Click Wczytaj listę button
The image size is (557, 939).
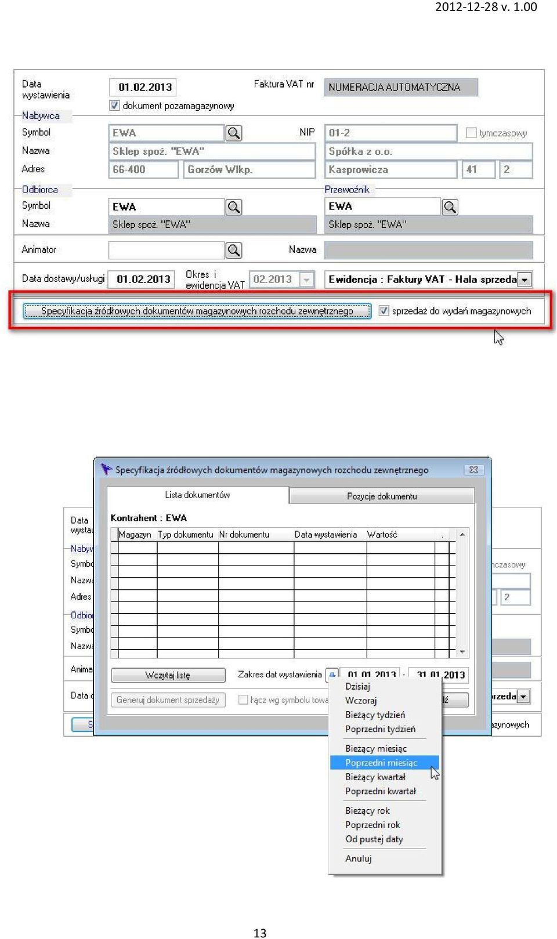tap(168, 675)
